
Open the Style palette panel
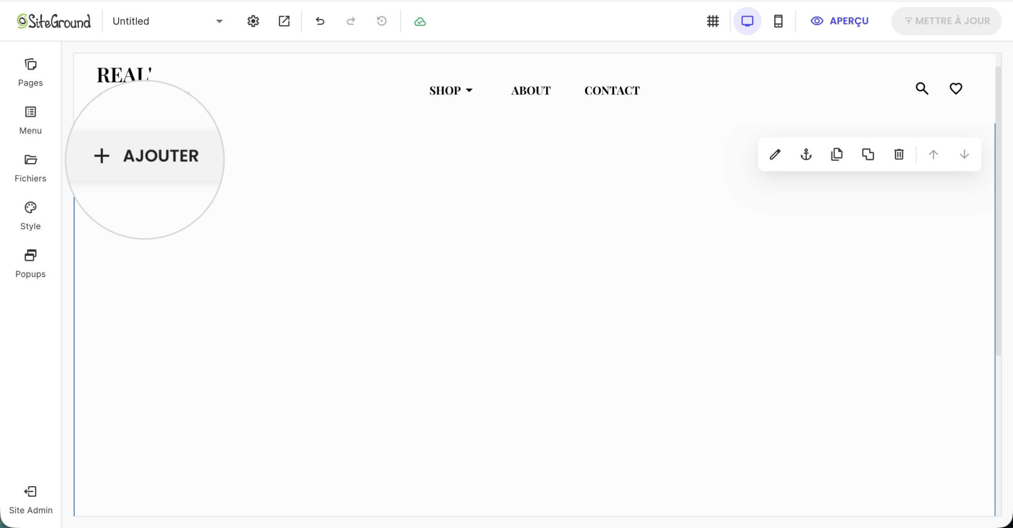[30, 216]
